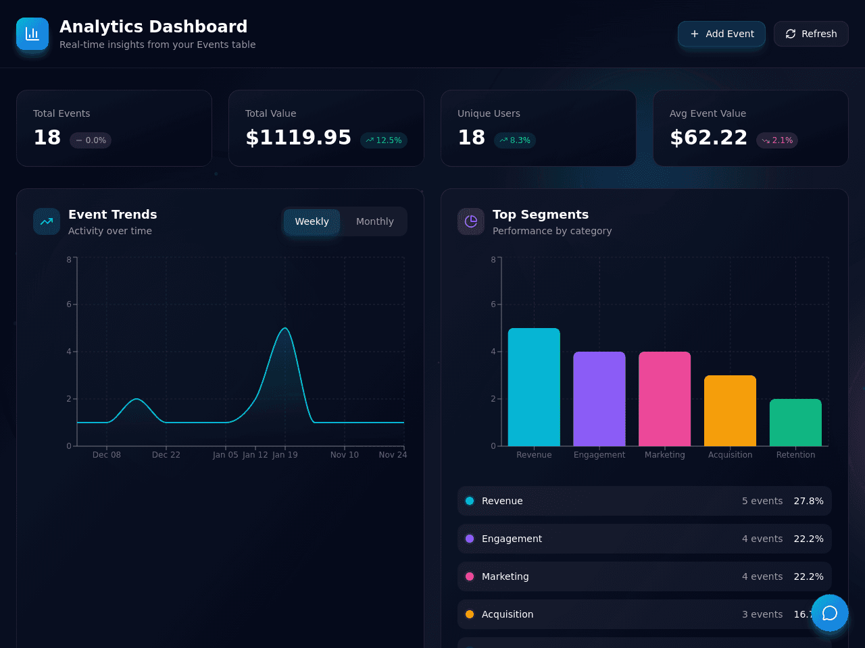This screenshot has height=648, width=865.
Task: Click the 27.8% value in Revenue row
Action: pos(808,501)
